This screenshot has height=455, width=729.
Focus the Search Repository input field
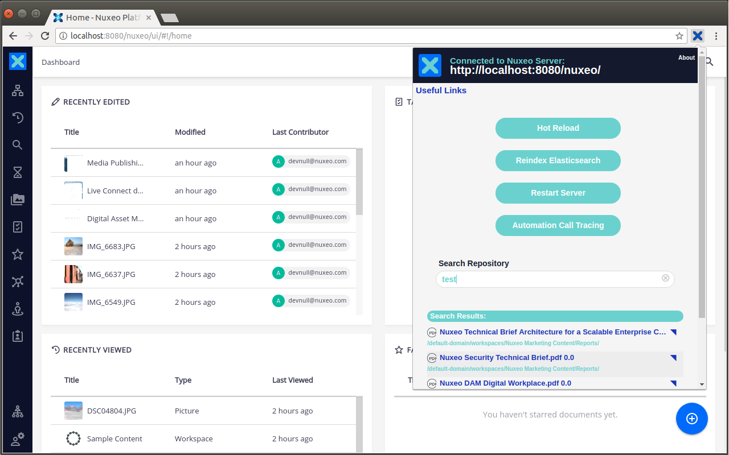[555, 279]
